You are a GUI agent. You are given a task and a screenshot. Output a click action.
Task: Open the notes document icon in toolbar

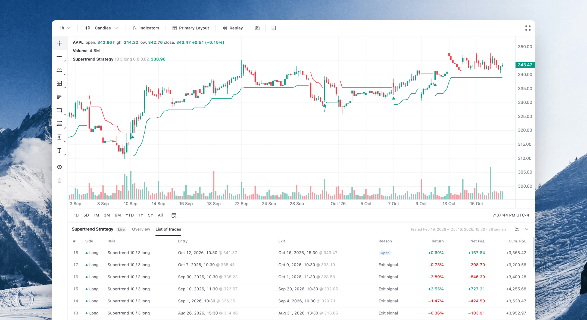click(274, 28)
